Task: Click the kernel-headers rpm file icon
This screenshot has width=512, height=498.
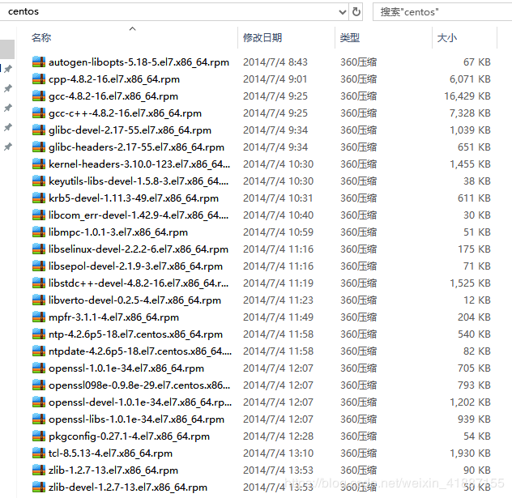Action: click(x=39, y=164)
